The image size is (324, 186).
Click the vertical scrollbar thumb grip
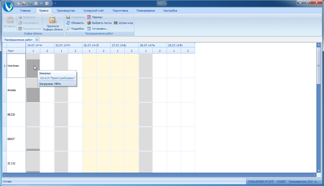pyautogui.click(x=319, y=65)
